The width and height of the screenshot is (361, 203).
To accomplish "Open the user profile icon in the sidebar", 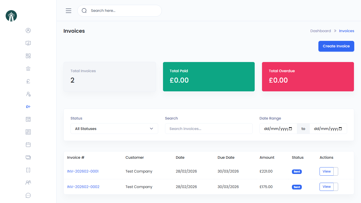I will pos(28,30).
